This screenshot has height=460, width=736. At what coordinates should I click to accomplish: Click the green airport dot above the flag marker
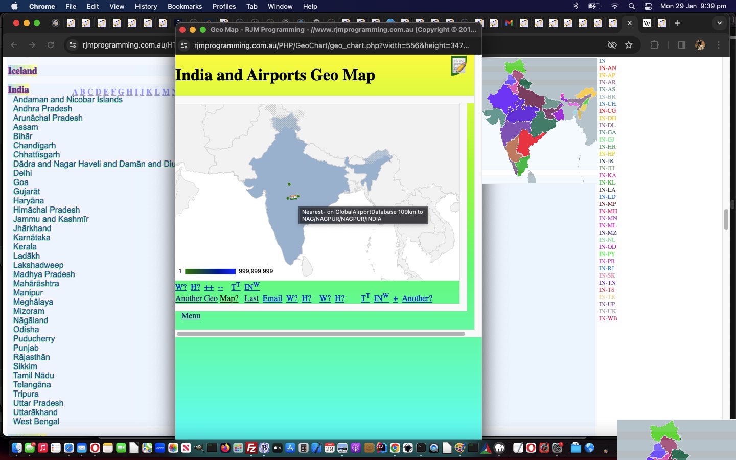[x=289, y=184]
